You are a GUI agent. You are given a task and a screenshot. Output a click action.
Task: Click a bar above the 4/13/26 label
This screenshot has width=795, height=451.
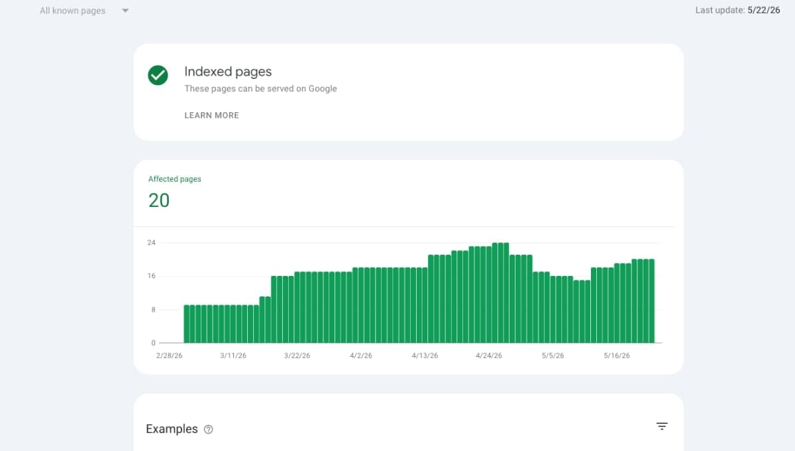click(x=425, y=305)
